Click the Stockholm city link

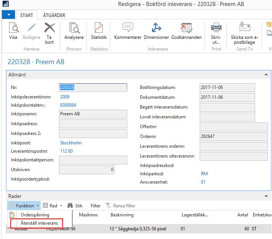[71, 143]
